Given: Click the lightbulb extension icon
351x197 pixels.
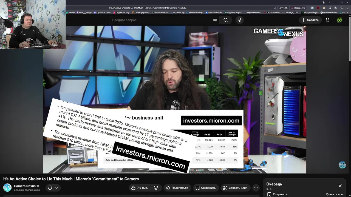Looking at the screenshot, I should tap(330, 8).
